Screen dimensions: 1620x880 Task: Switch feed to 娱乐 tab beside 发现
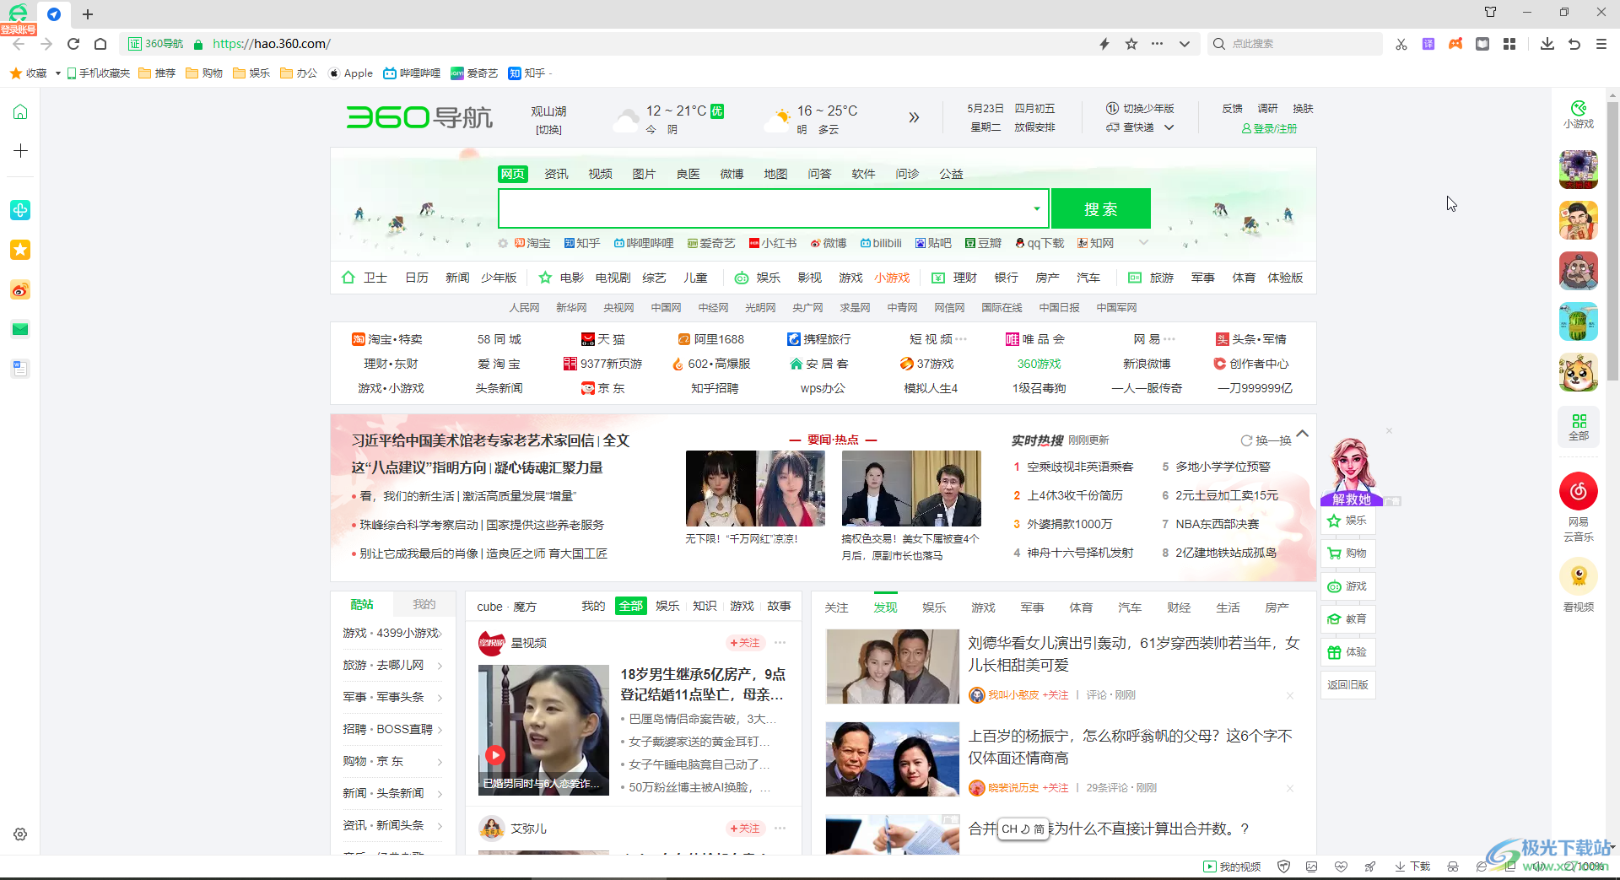pos(934,607)
